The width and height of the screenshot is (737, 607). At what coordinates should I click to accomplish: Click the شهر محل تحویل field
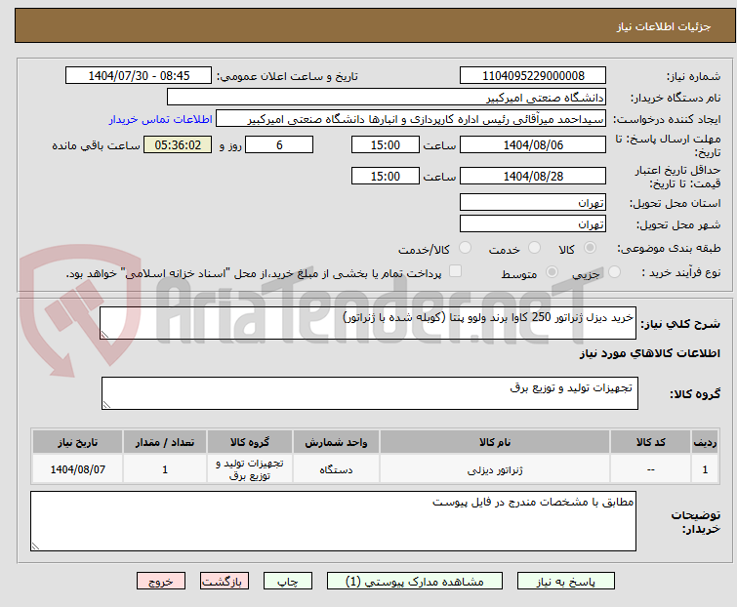click(533, 224)
